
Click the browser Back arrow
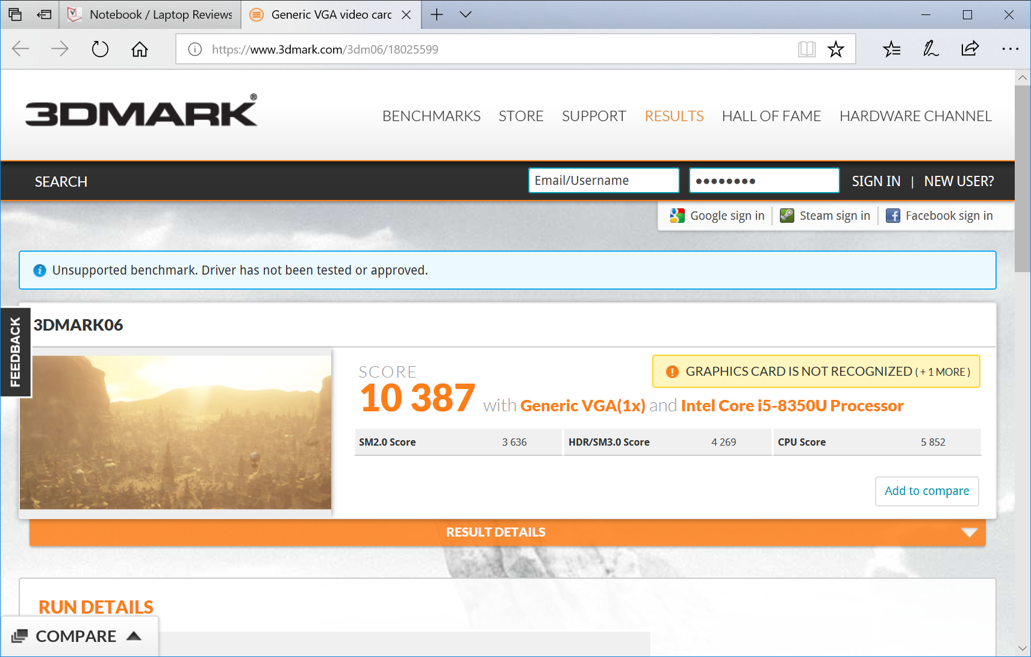[20, 49]
